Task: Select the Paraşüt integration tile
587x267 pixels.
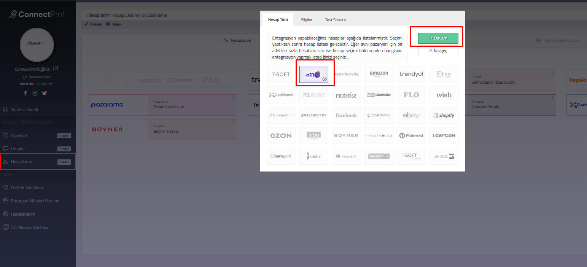Action: pyautogui.click(x=346, y=156)
